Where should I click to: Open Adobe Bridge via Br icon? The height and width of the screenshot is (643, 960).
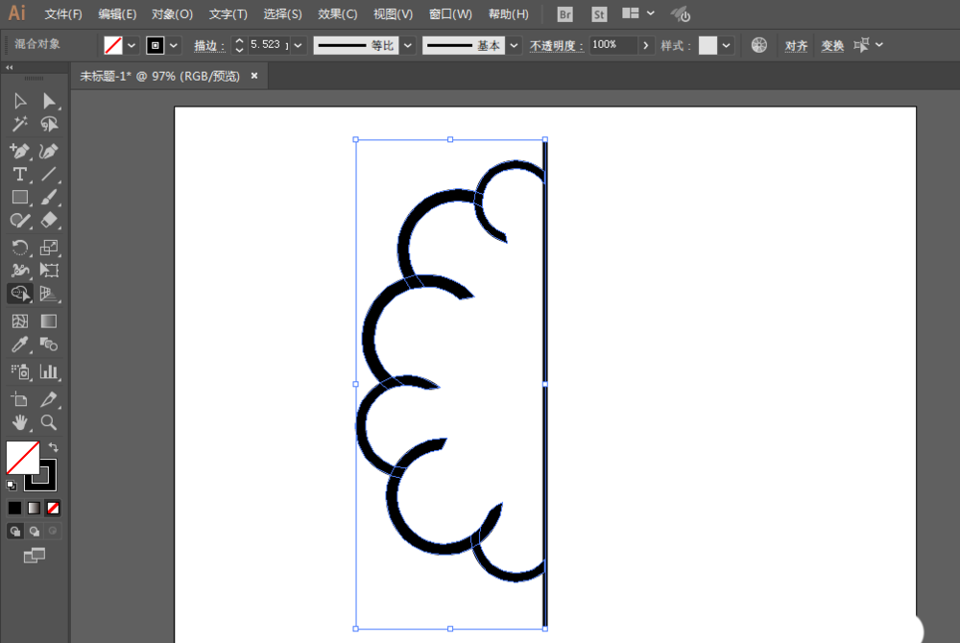click(x=565, y=14)
